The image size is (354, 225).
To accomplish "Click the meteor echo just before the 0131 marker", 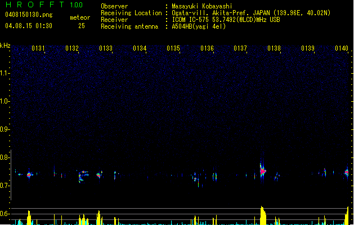I will [x=29, y=174].
